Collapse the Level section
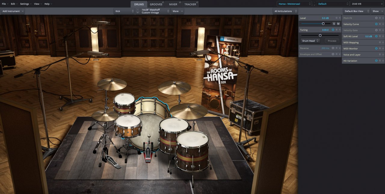The image size is (385, 194). pos(340,18)
